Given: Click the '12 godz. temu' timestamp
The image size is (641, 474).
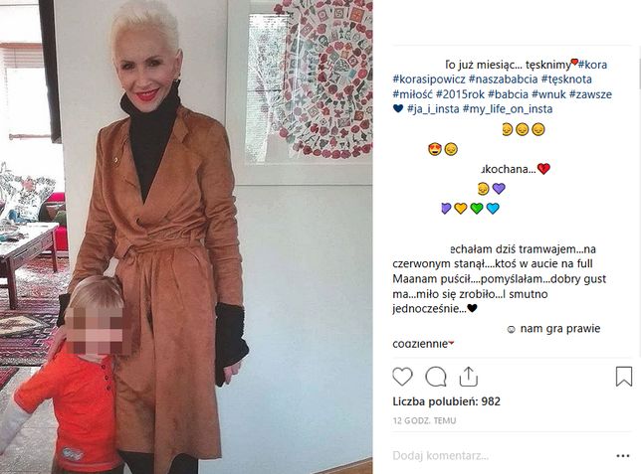Looking at the screenshot, I should point(424,420).
